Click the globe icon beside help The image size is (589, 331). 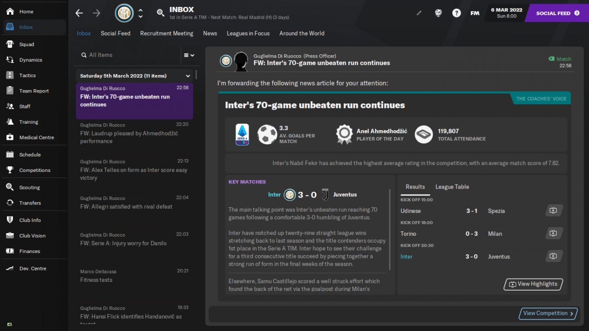439,13
